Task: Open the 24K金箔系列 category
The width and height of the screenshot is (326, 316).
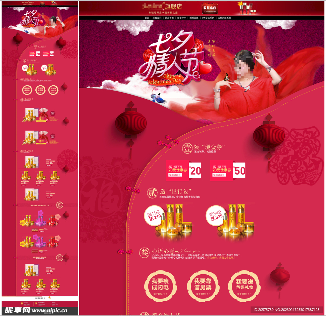Action: pyautogui.click(x=208, y=18)
